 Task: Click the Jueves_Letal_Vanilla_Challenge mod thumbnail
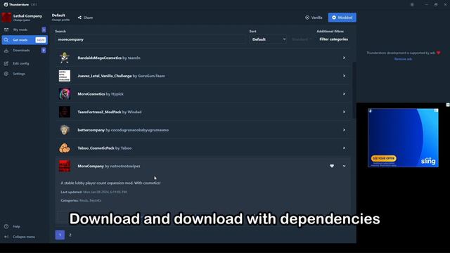(65, 76)
